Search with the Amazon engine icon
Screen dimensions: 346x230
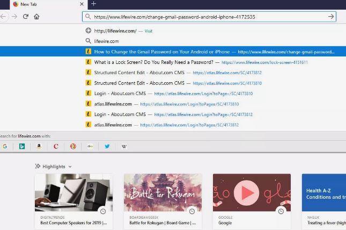click(39, 146)
